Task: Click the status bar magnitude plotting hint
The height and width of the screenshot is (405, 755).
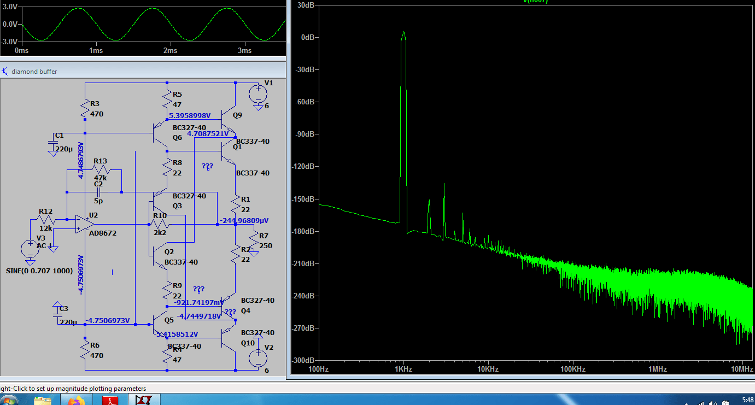Action: 73,389
